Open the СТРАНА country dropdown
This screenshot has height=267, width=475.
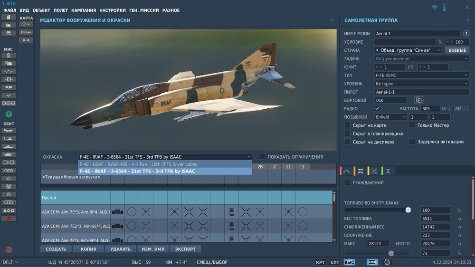click(408, 50)
